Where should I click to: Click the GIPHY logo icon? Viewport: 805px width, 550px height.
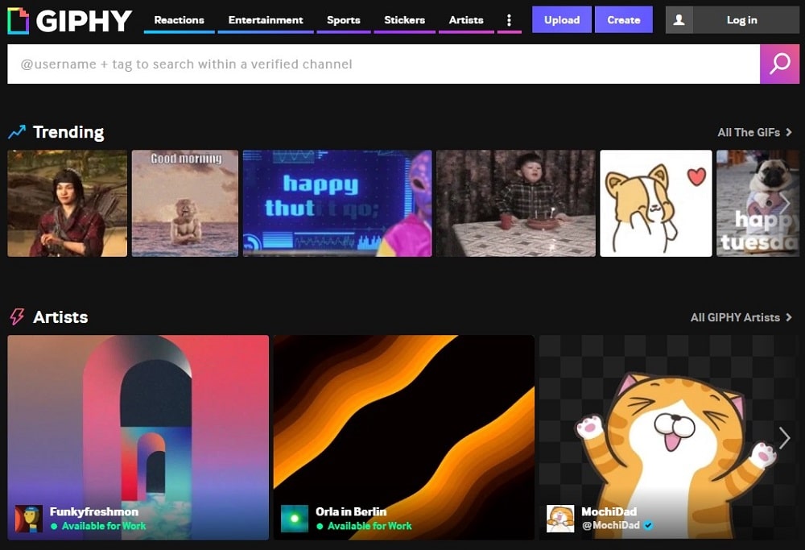click(18, 21)
